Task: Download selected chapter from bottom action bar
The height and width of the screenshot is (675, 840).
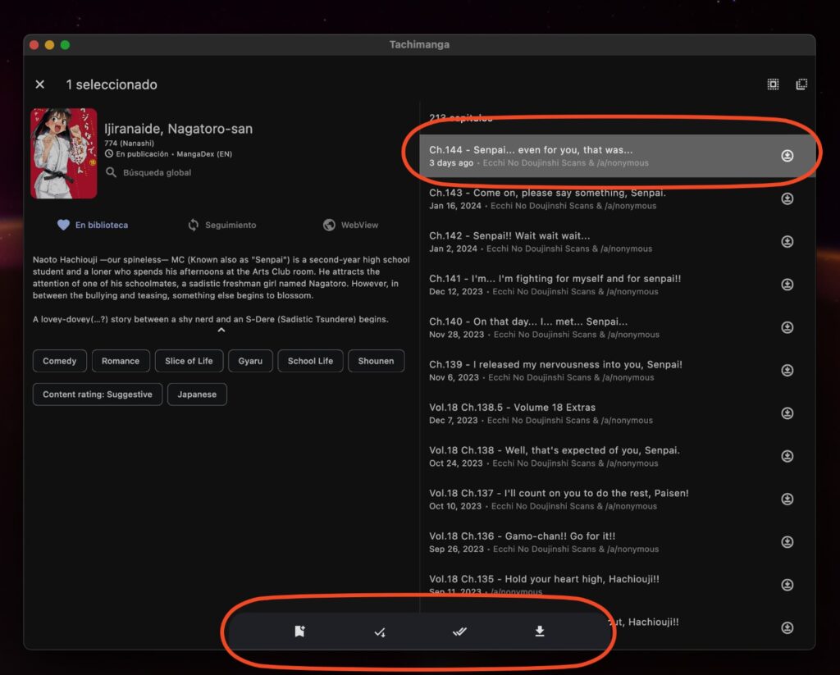Action: tap(540, 632)
